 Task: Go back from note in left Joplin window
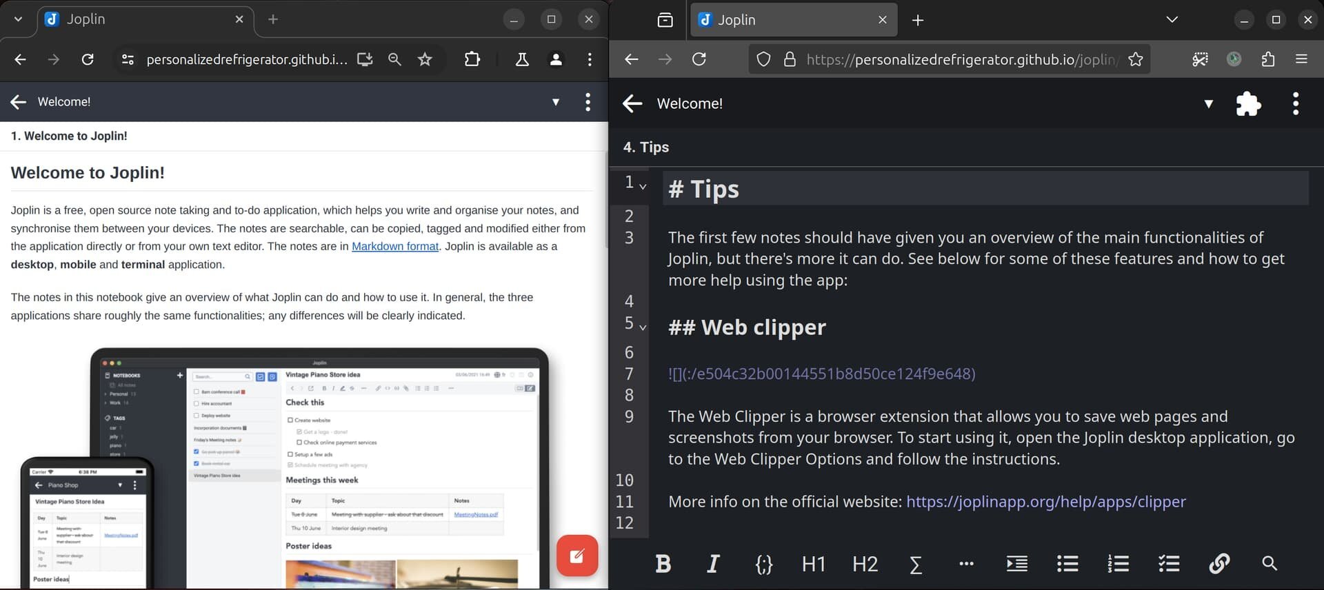(19, 102)
